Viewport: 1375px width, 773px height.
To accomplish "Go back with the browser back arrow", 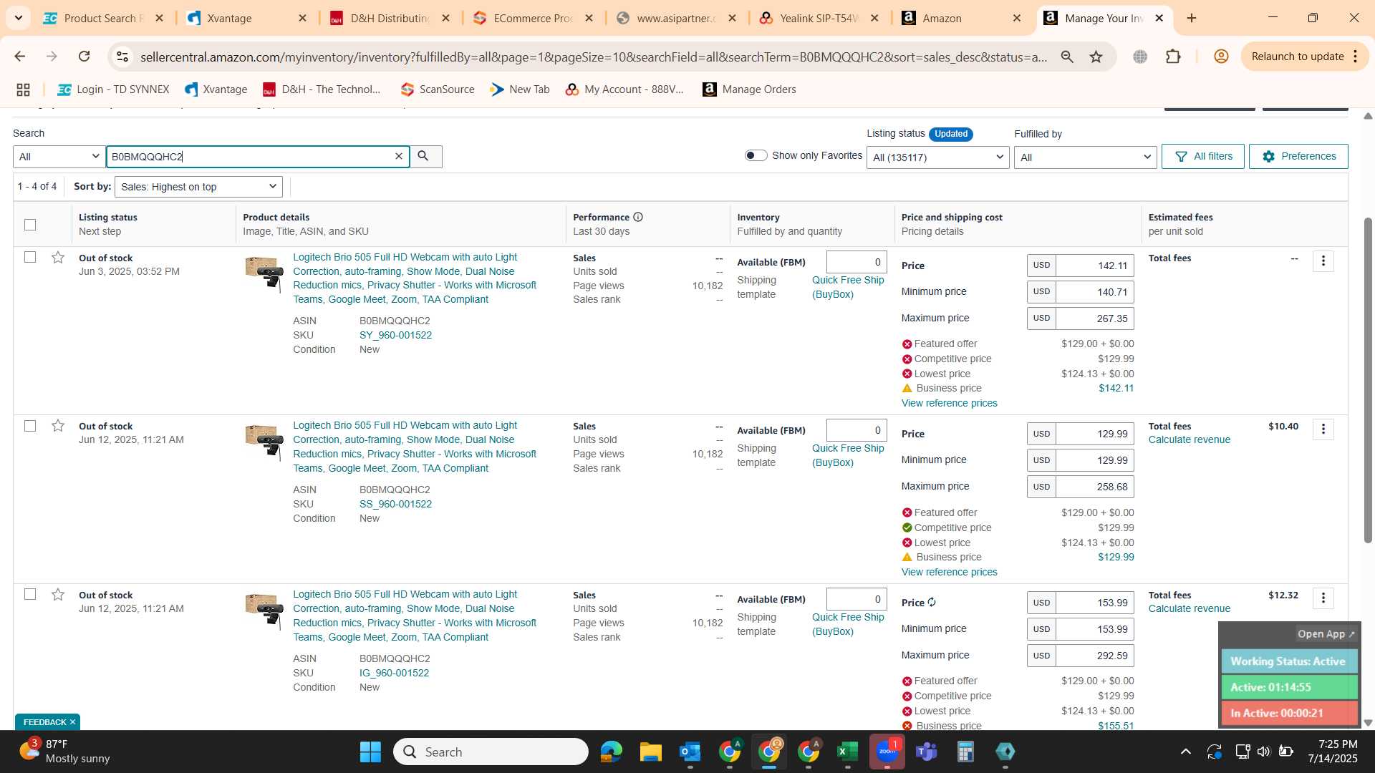I will coord(20,57).
